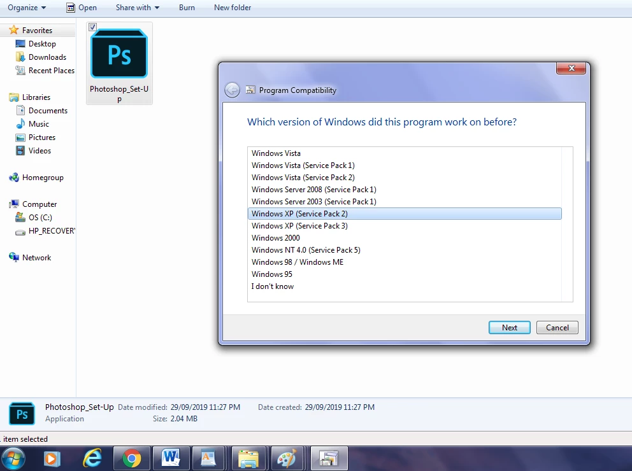Choose Windows Server 2003 (Service Pack 1)

click(405, 201)
